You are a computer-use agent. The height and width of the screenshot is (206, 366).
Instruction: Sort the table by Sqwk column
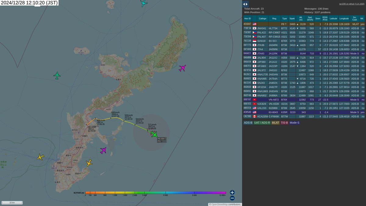tap(292, 19)
